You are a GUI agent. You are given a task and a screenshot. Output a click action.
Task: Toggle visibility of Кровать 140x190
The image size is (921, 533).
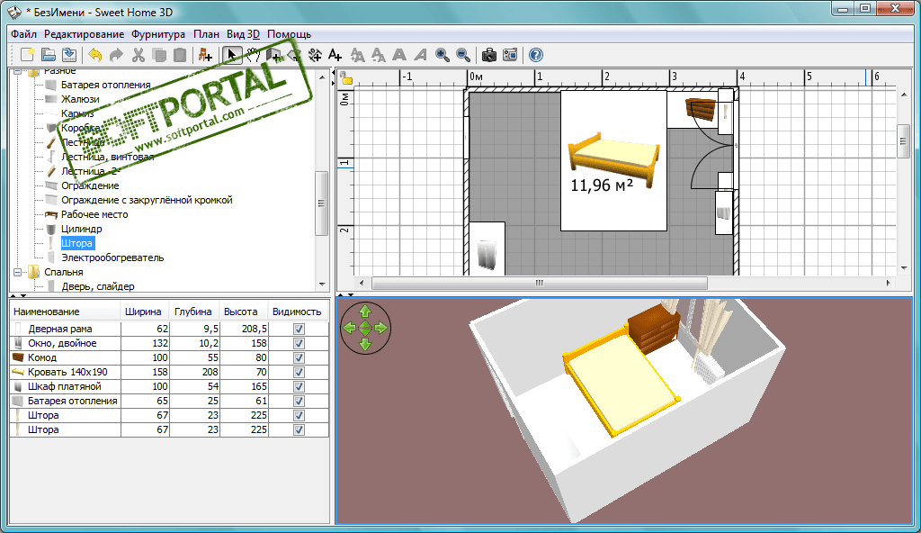pyautogui.click(x=299, y=372)
